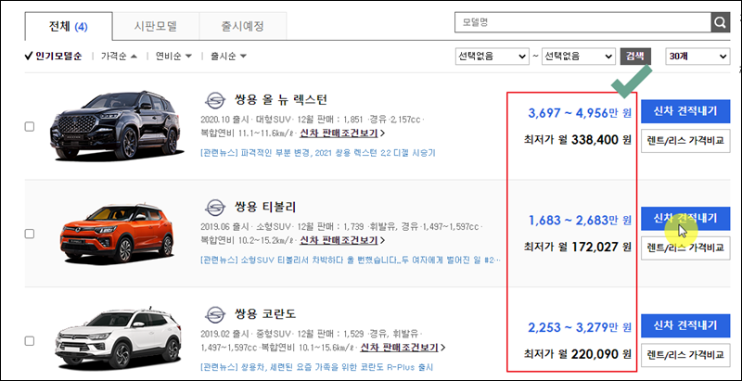This screenshot has height=381, width=742.
Task: Click 렌트/리스 가격비교 for 코란도
Action: [x=685, y=354]
